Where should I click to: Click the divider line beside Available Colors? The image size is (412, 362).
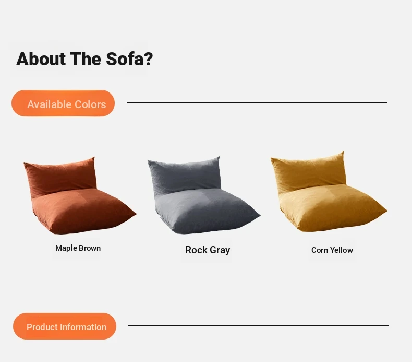[x=257, y=102]
